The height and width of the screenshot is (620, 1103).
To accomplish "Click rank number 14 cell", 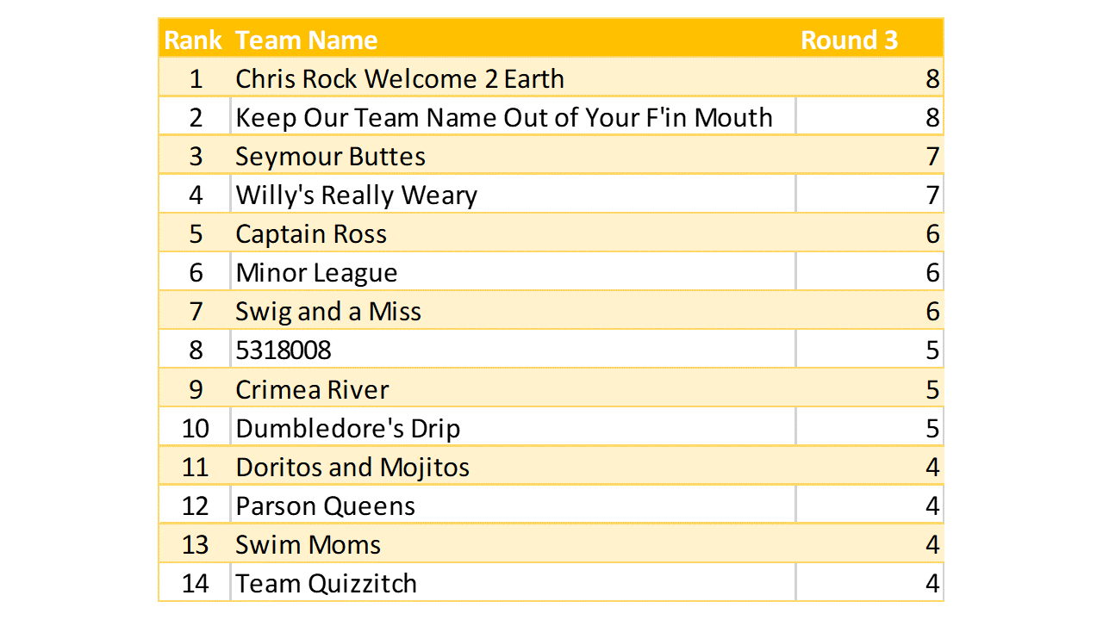I will 196,584.
